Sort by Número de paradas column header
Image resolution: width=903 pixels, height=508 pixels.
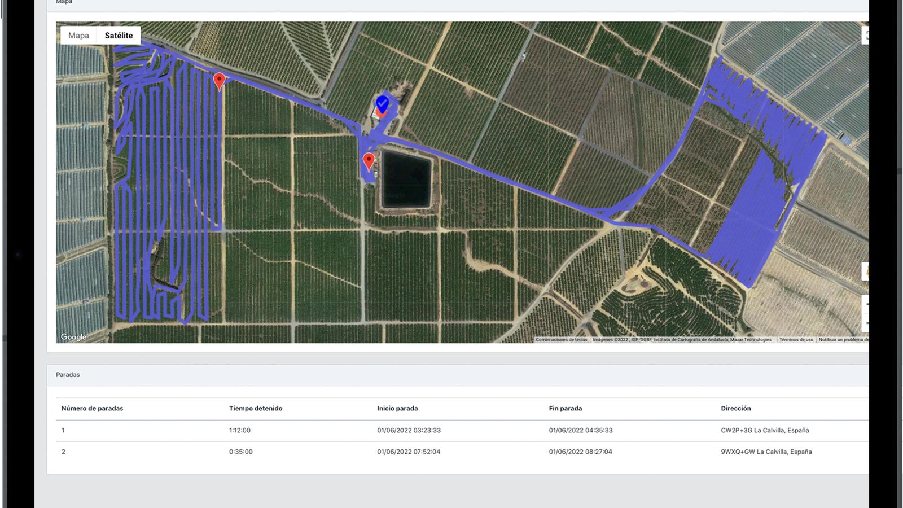pyautogui.click(x=92, y=408)
